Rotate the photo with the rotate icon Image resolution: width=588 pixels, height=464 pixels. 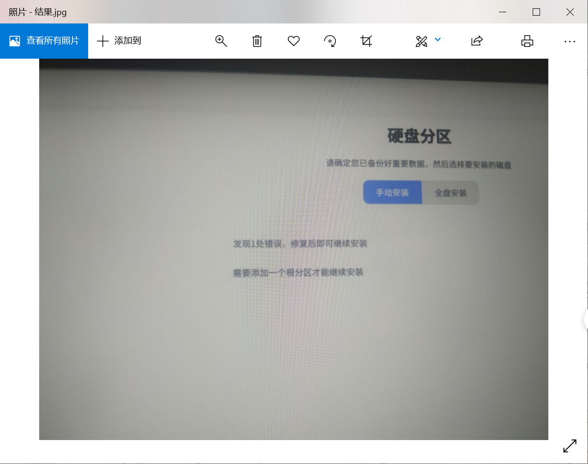330,41
